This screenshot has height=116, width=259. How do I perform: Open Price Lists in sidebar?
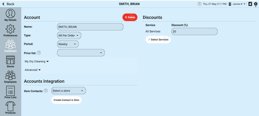(x=10, y=92)
